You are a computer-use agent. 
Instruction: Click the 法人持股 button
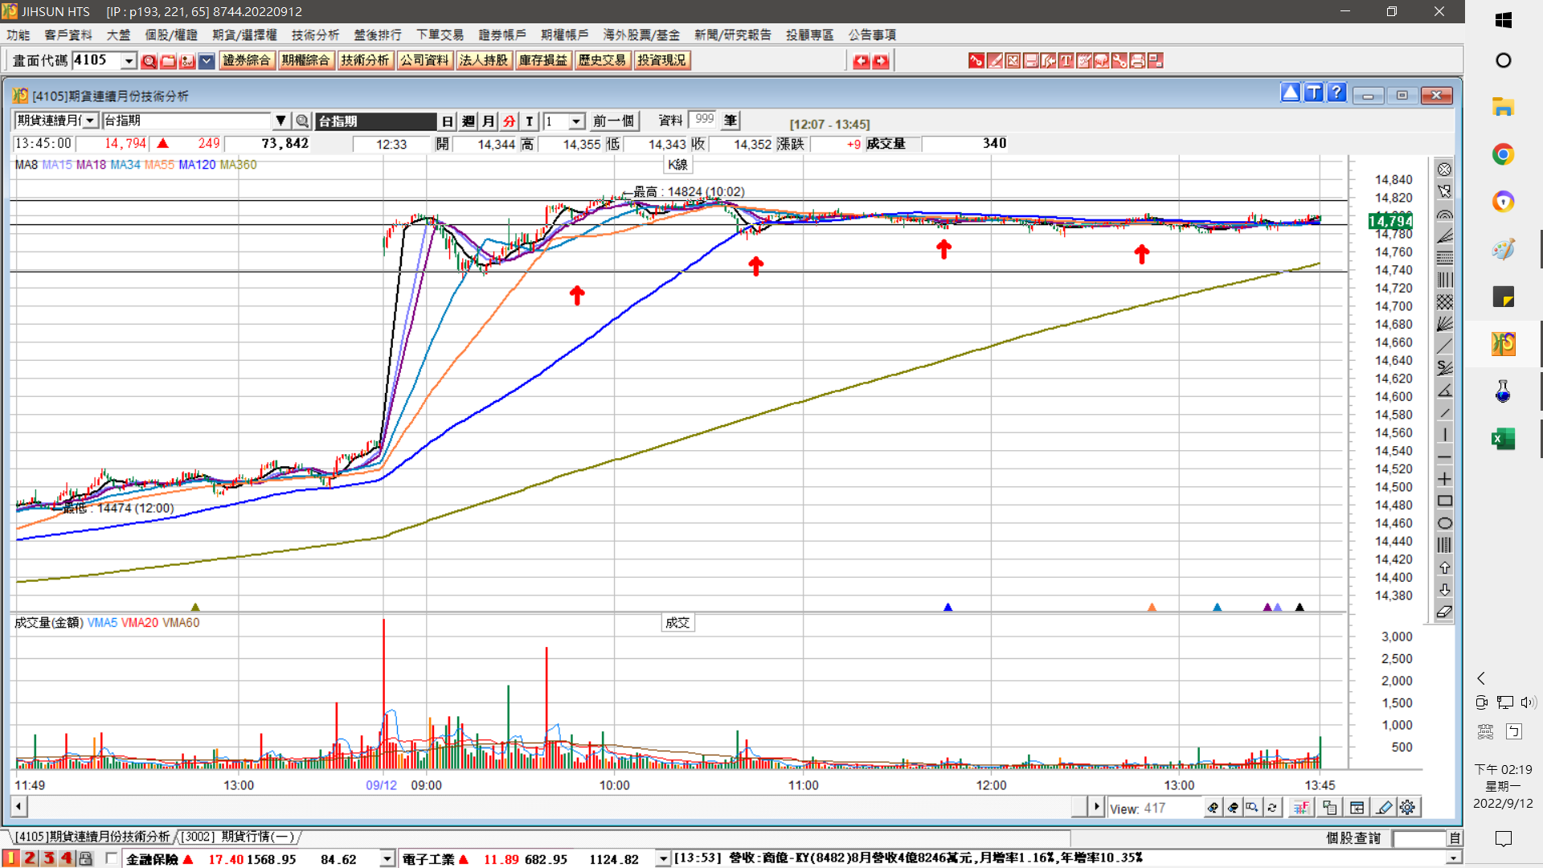click(484, 60)
